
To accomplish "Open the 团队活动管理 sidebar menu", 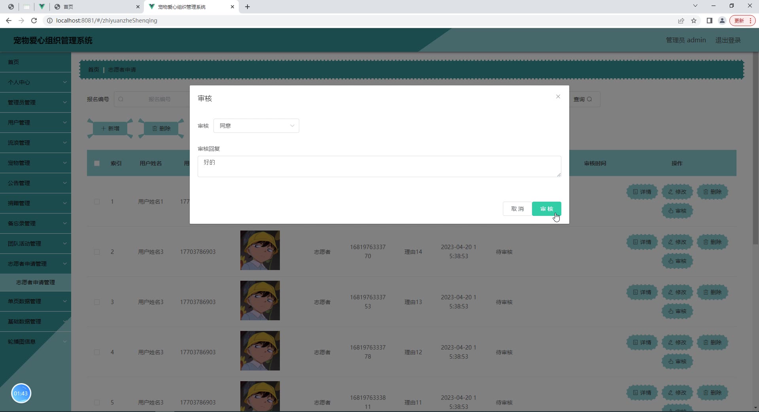I will 36,244.
